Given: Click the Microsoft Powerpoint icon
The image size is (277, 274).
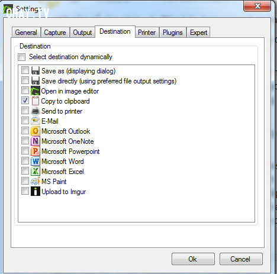Looking at the screenshot, I should click(x=36, y=151).
